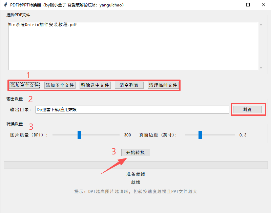Click the 清理临时文件 button

tap(163, 85)
